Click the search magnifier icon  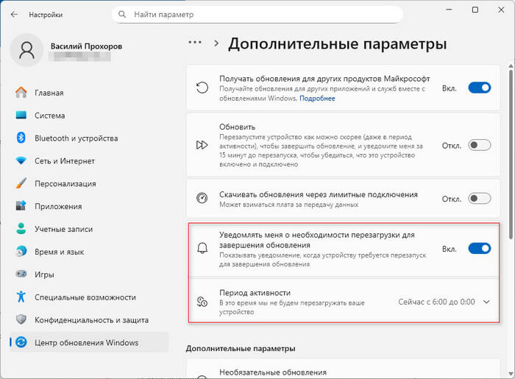[x=121, y=15]
